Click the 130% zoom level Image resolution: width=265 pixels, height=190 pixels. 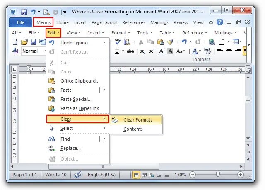pyautogui.click(x=180, y=175)
